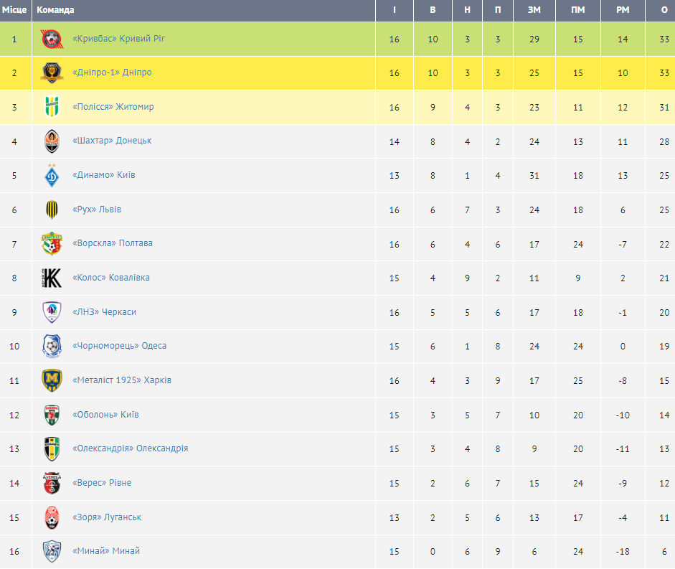Click the Metalist 1925 Kharkiv logo
675x569 pixels.
click(x=52, y=380)
